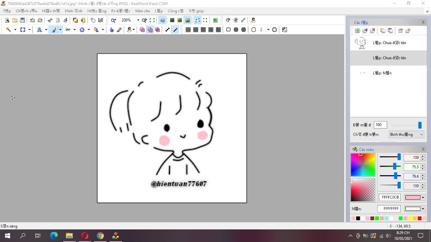Select the top layer with character thumbnail

point(388,43)
